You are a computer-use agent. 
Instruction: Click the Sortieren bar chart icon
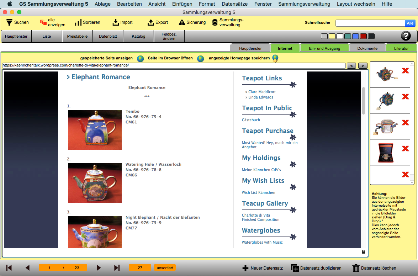click(78, 22)
